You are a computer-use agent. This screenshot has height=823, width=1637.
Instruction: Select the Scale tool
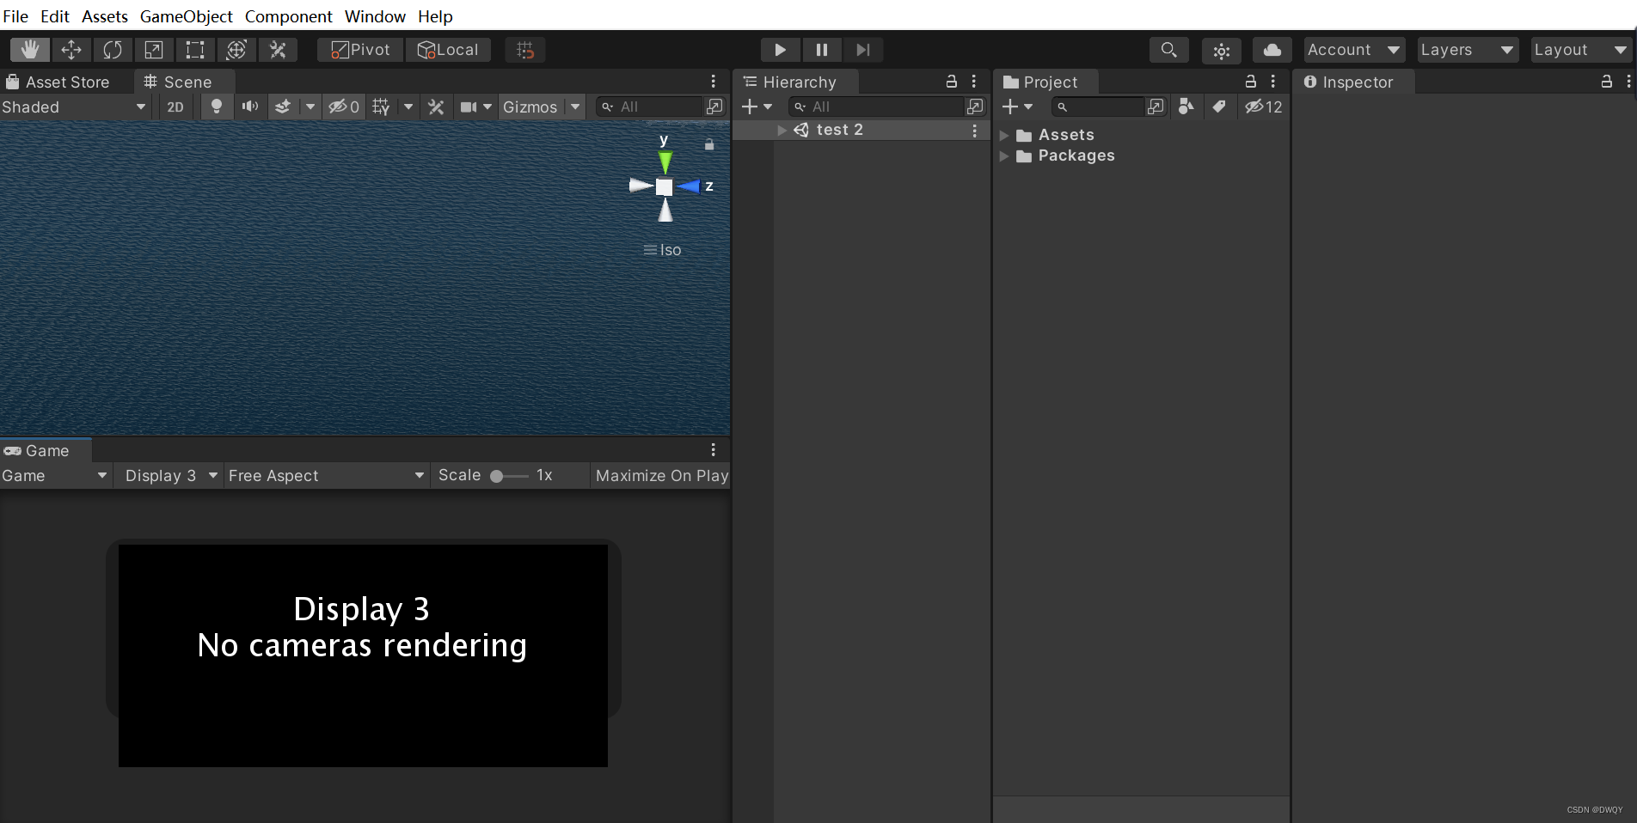(154, 50)
